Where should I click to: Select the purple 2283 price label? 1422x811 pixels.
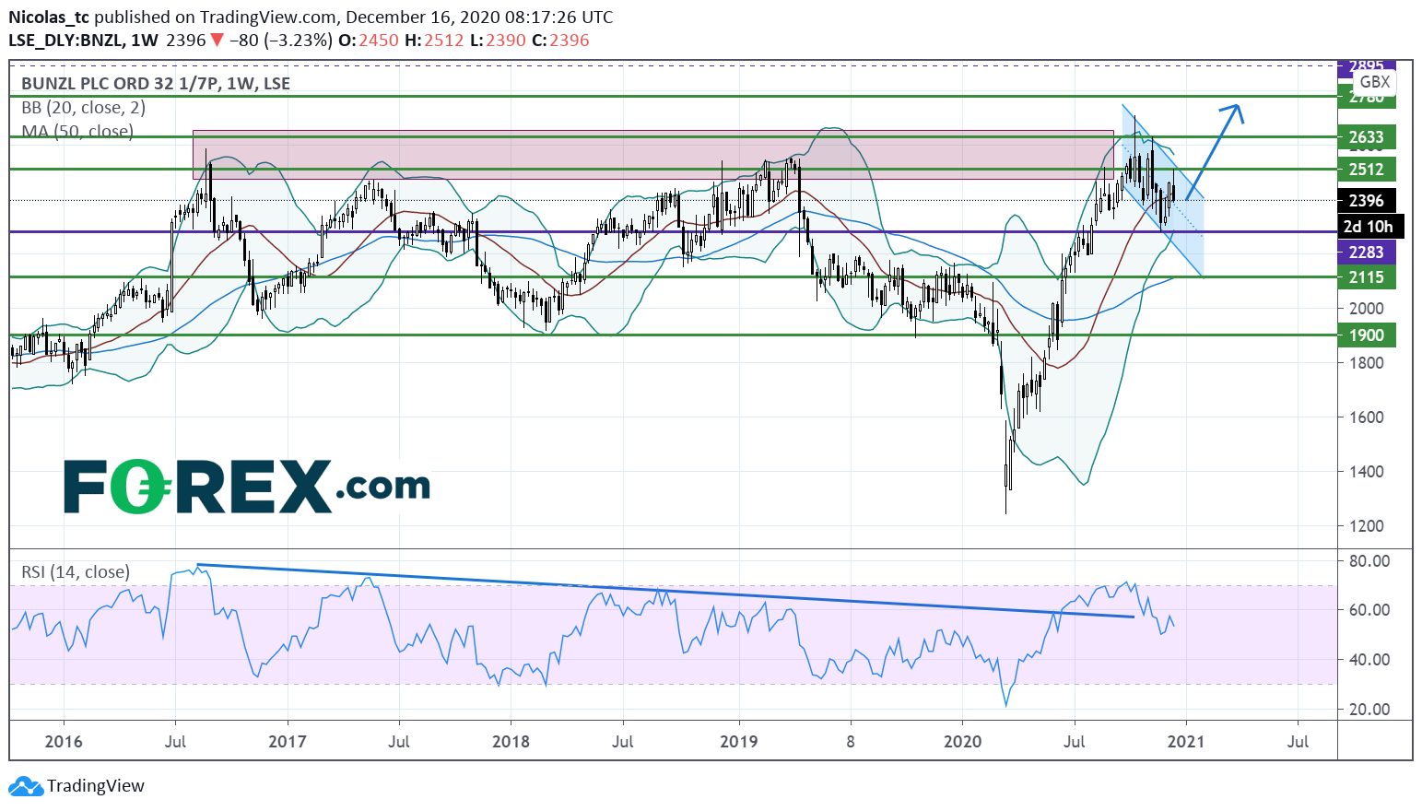pos(1366,252)
